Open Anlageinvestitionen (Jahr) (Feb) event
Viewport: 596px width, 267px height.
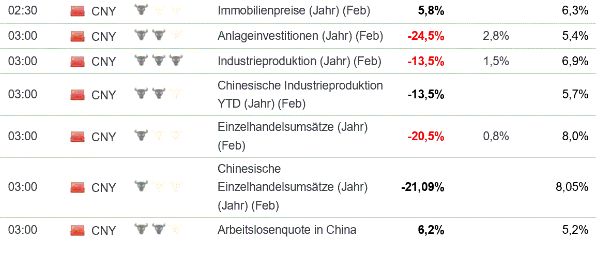(300, 36)
